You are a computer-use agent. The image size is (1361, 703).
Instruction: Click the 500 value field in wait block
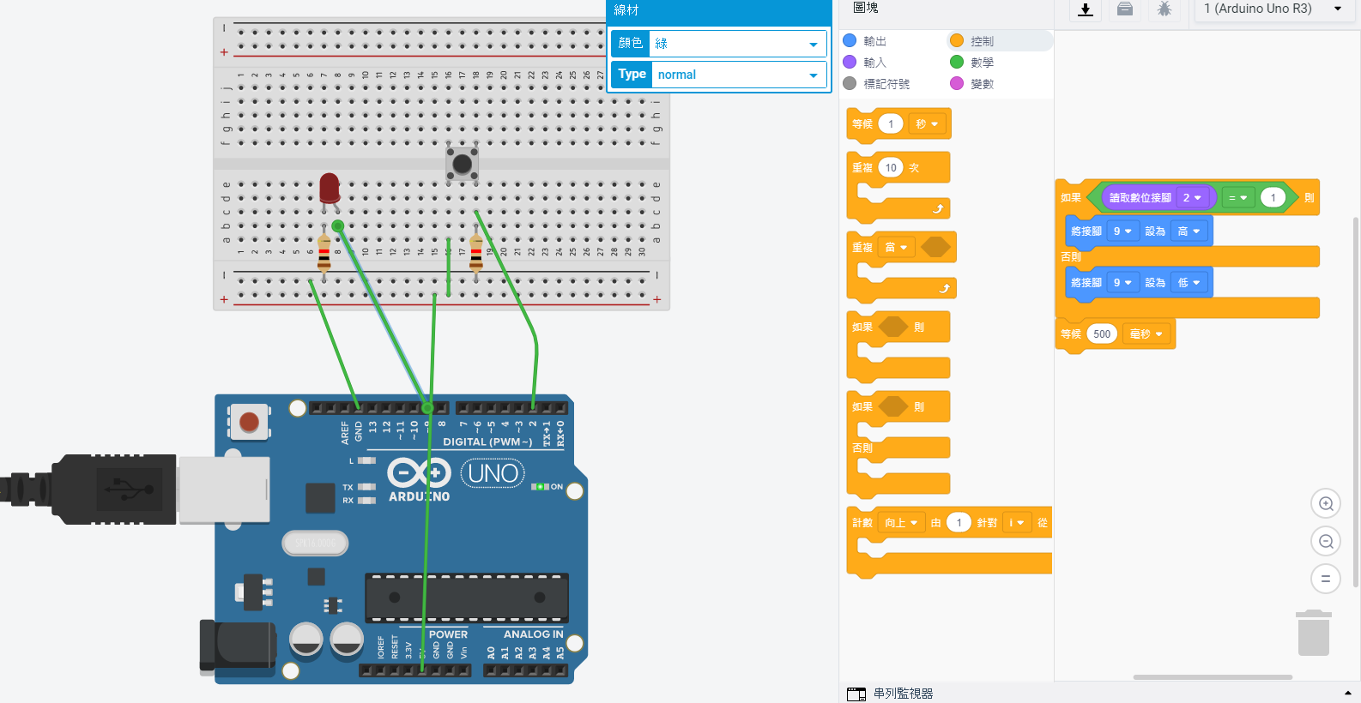coord(1102,334)
